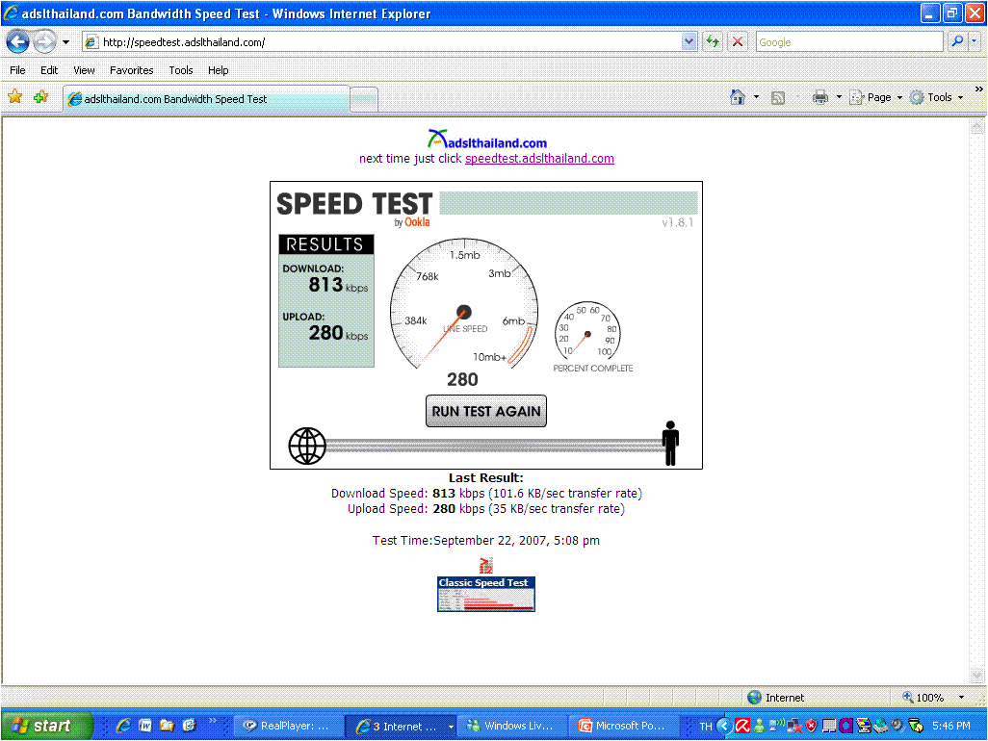Image resolution: width=988 pixels, height=741 pixels.
Task: Click the globe icon in speed test
Action: point(307,446)
